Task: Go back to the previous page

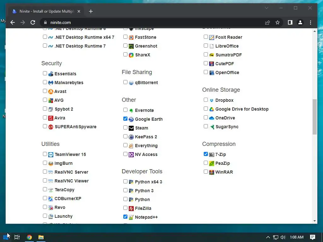Action: (x=13, y=22)
